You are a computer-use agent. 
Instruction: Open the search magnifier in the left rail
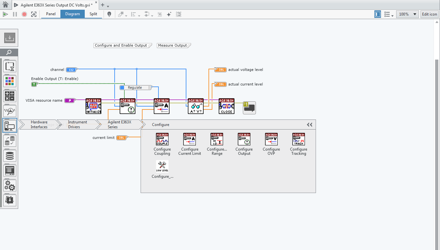(9, 52)
